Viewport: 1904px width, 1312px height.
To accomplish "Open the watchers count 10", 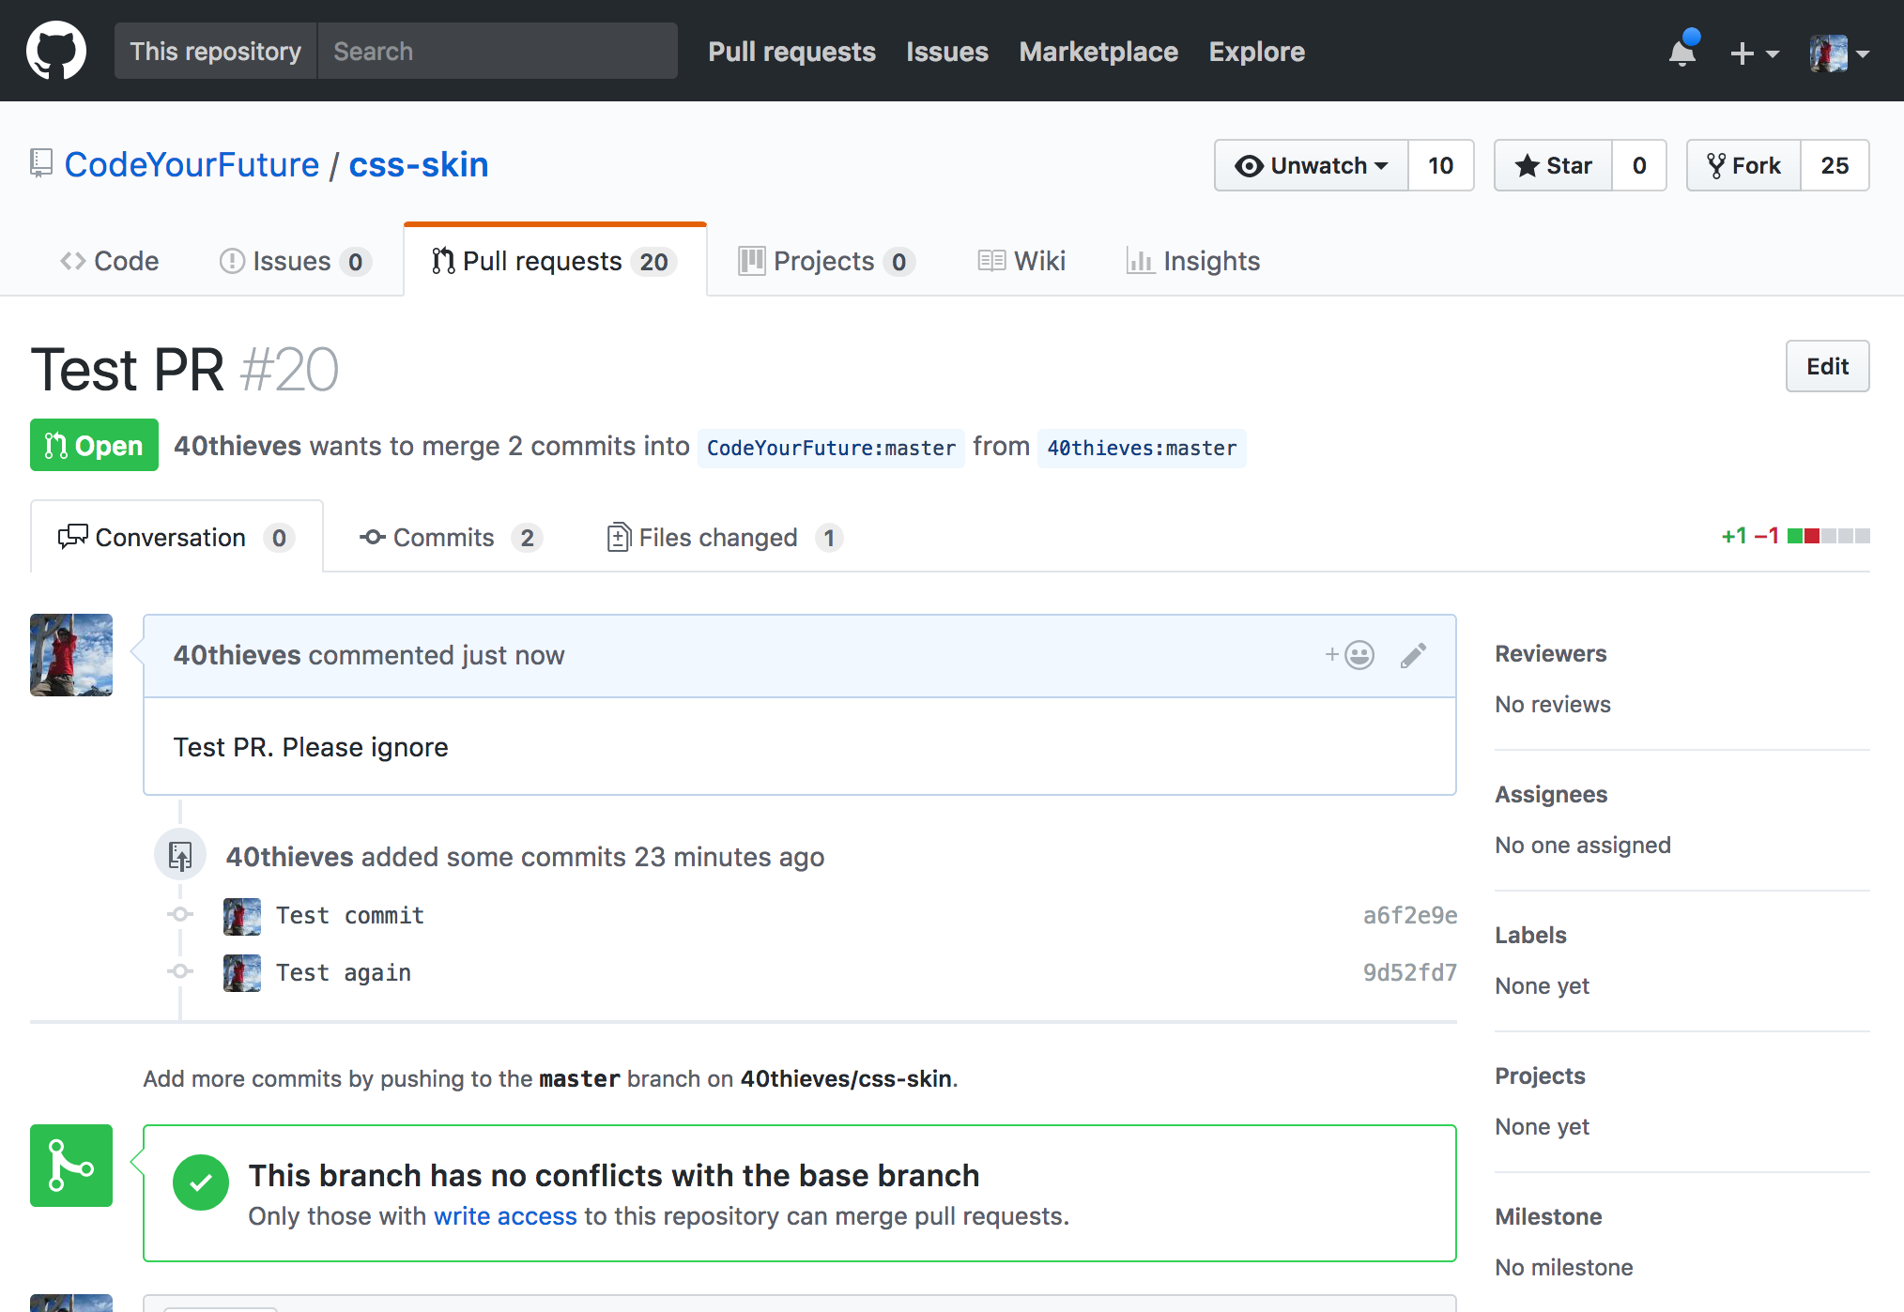I will (1441, 165).
